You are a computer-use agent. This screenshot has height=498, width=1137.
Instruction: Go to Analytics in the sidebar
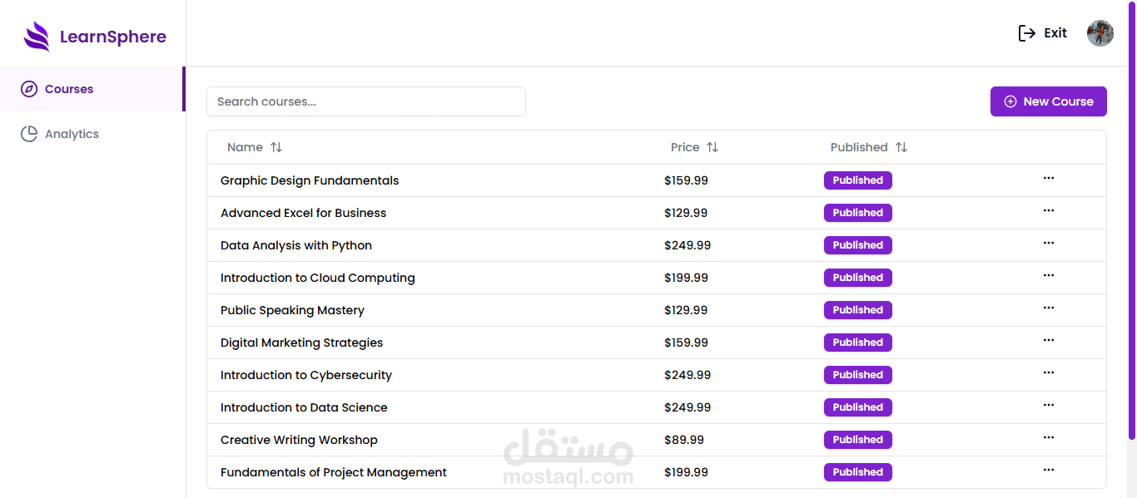click(x=72, y=134)
